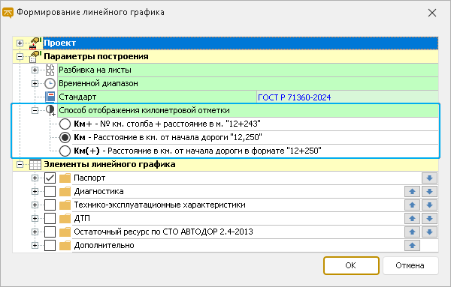Click the Дополнительно folder icon
Image resolution: width=451 pixels, height=287 pixels.
(x=65, y=246)
